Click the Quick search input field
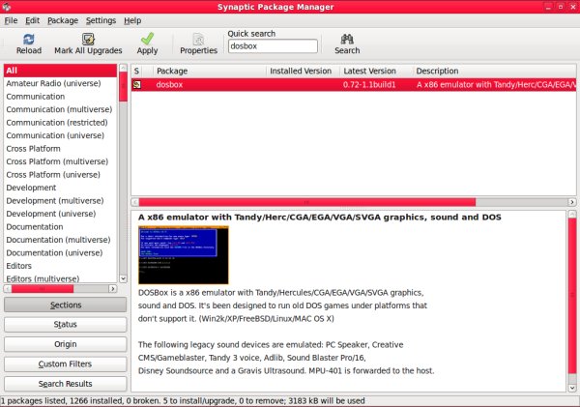 [273, 46]
